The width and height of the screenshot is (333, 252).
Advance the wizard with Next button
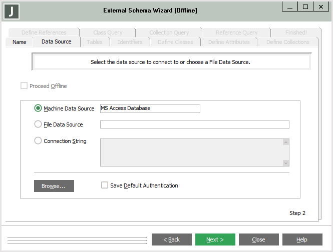point(215,239)
